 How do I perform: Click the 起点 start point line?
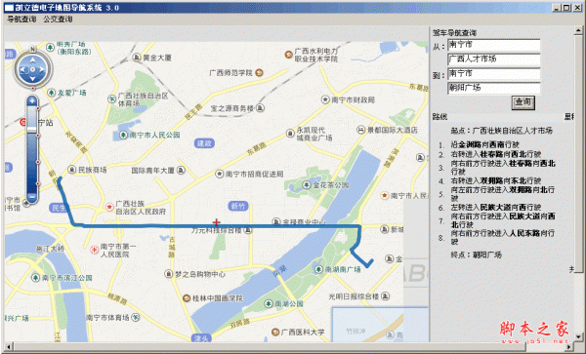tap(502, 131)
